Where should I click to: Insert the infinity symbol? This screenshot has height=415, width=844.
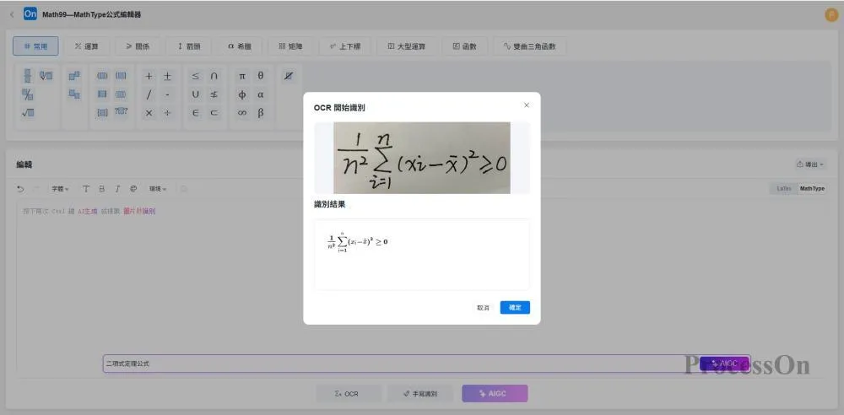coord(242,113)
